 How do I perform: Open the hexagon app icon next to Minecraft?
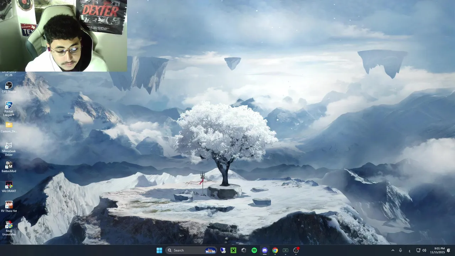pos(243,250)
